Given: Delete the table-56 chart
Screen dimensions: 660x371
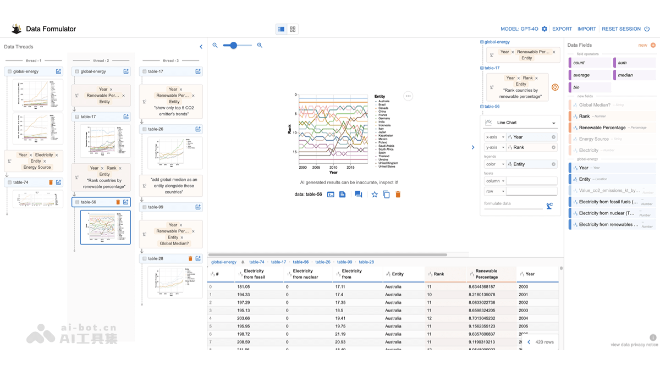Looking at the screenshot, I should click(398, 194).
